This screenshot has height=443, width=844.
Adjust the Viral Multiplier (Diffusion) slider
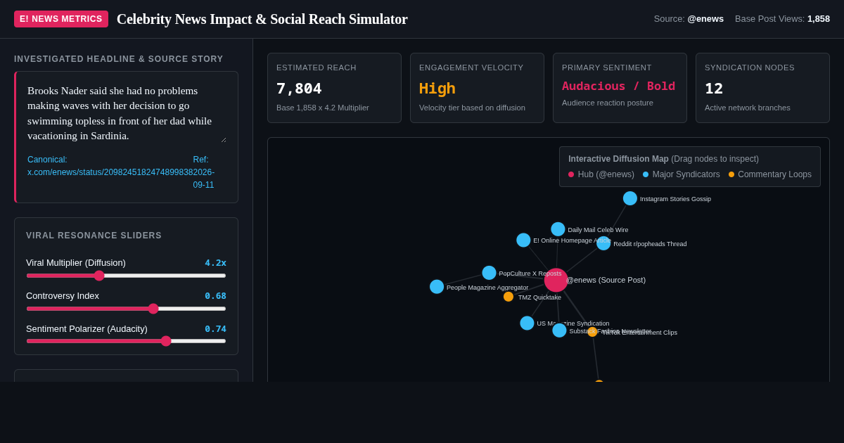(x=126, y=276)
